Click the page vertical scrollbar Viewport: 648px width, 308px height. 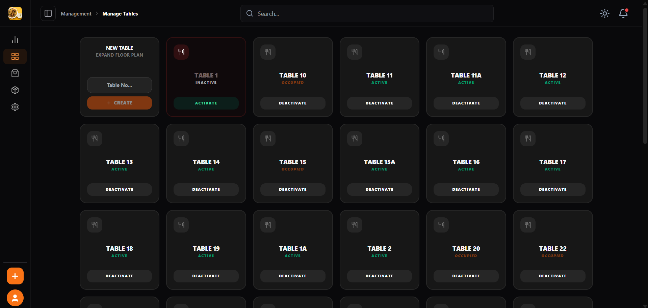645,76
